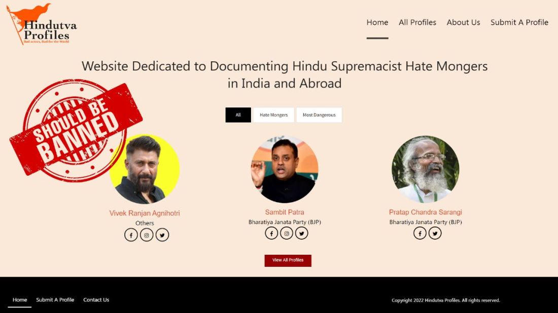Screen dimensions: 558x313
Task: Open Sambit Patra's Instagram icon
Action: pos(287,233)
